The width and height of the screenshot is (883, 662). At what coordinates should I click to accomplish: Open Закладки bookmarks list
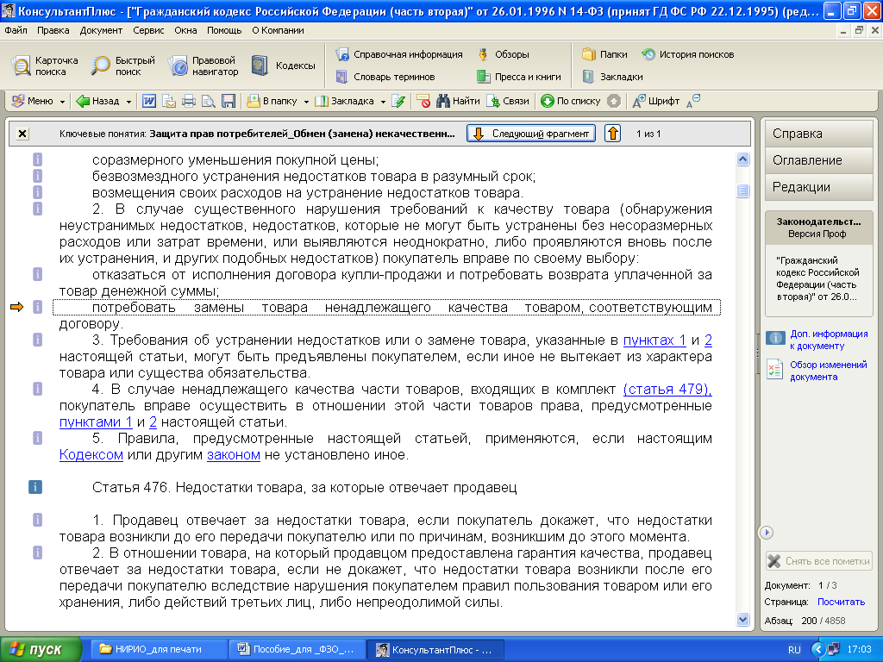click(613, 77)
